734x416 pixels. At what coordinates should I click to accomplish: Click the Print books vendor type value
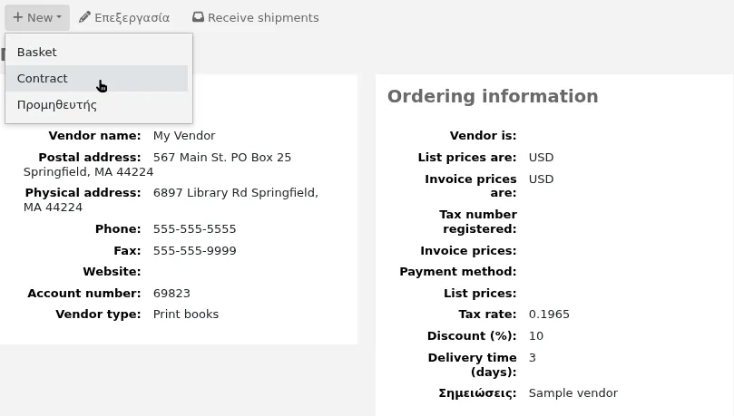[185, 314]
